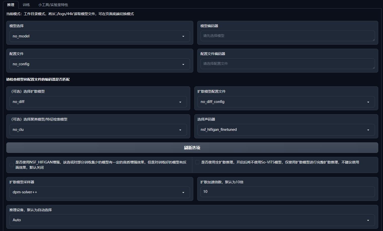Enable the NSF_HIFIGAN增强 checkbox
The height and width of the screenshot is (231, 383).
click(x=12, y=165)
